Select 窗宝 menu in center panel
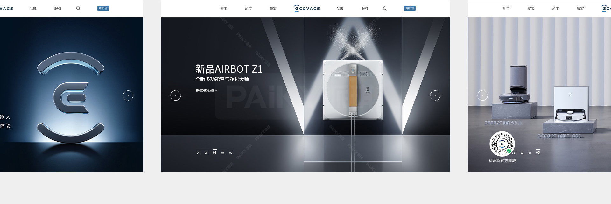This screenshot has width=611, height=204. click(224, 9)
